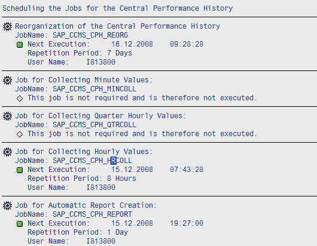Image resolution: width=317 pixels, height=246 pixels.
Task: Click the 'Repetition Period: 7 Days' line
Action: pyautogui.click(x=79, y=53)
